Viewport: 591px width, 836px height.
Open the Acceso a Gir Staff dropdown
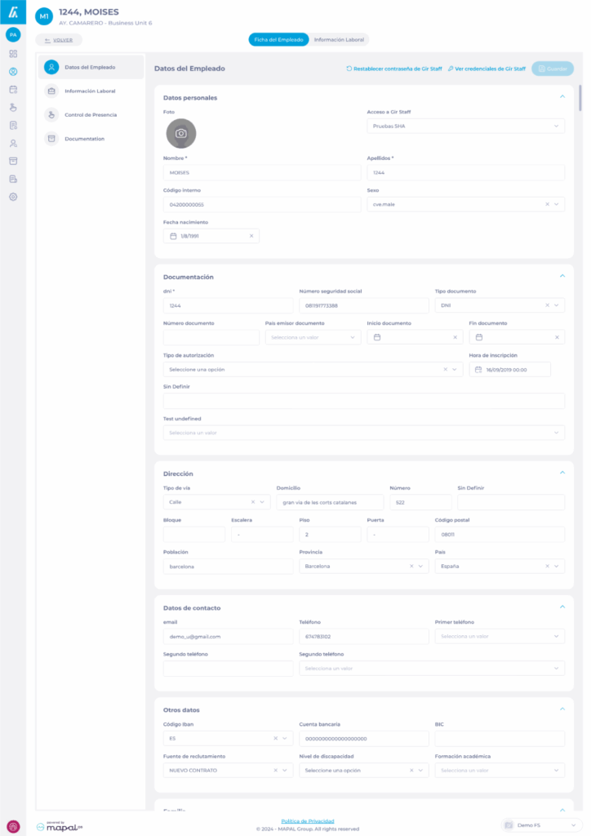[465, 126]
